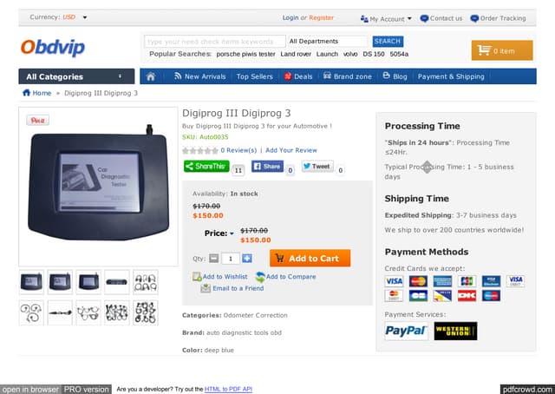The image size is (555, 394).
Task: Focus the keyword search input field
Action: click(x=215, y=42)
